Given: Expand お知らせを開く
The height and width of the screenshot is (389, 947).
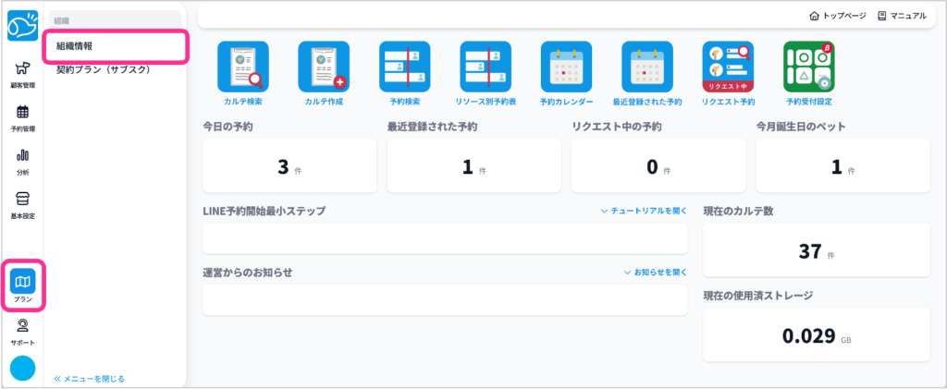Looking at the screenshot, I should [655, 273].
